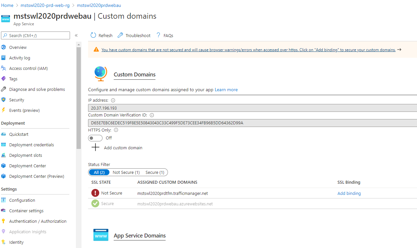Collapse the sidebar with the double chevron
The image size is (417, 248).
76,35
